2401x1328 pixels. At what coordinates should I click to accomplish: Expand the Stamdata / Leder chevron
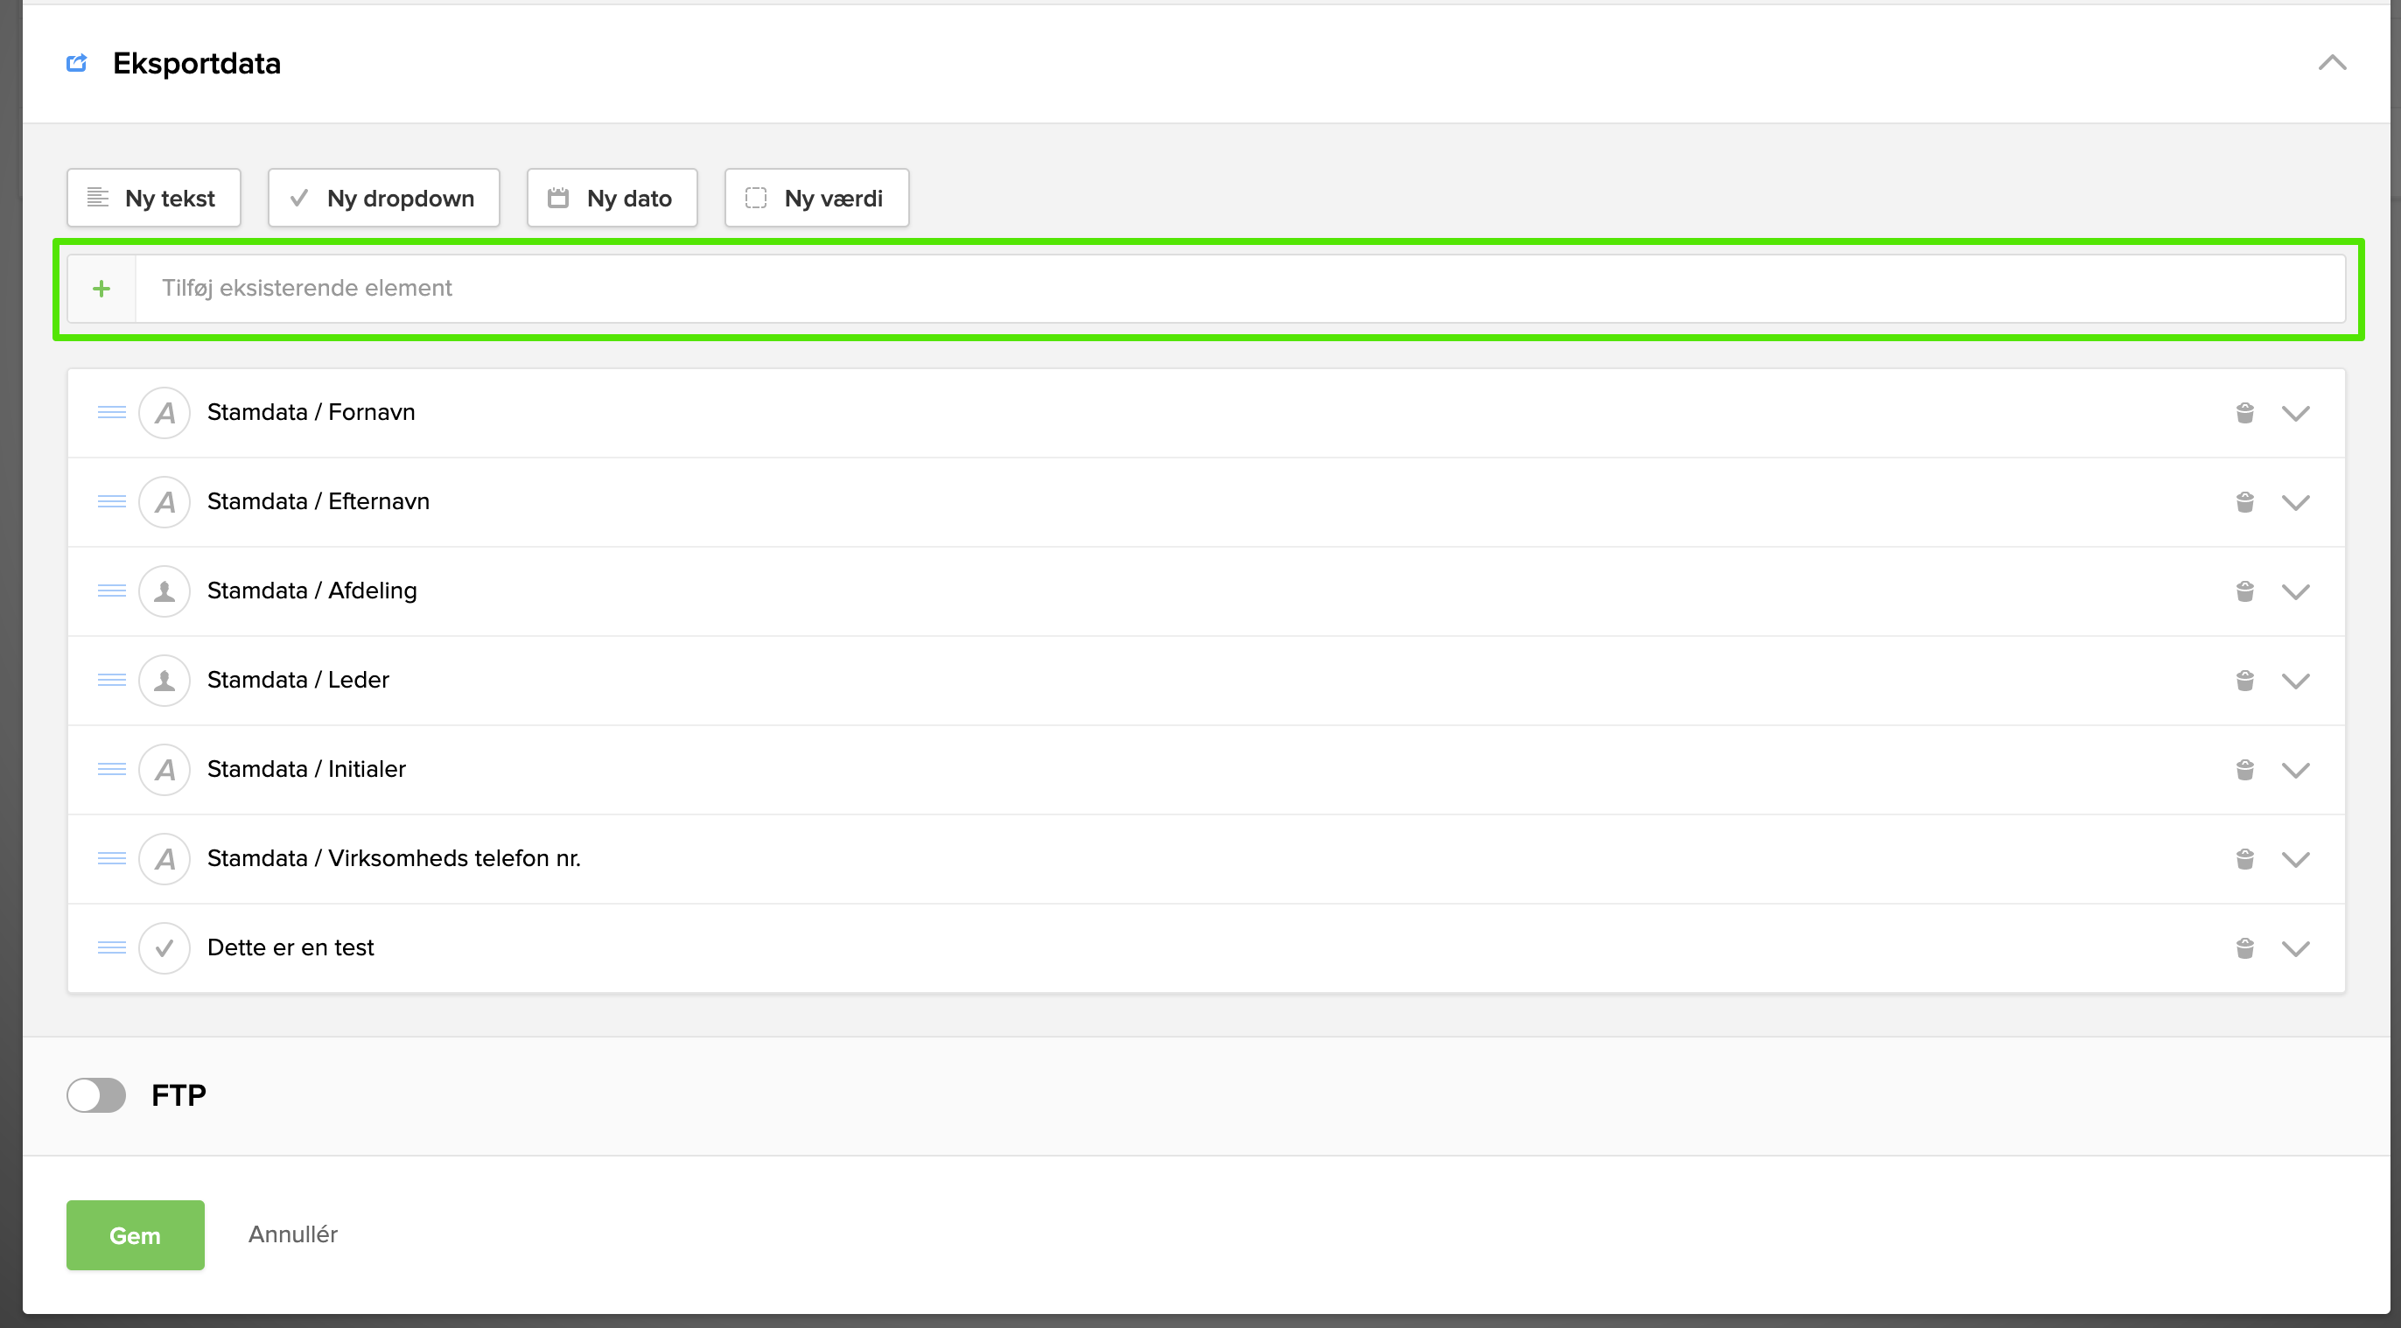2295,681
